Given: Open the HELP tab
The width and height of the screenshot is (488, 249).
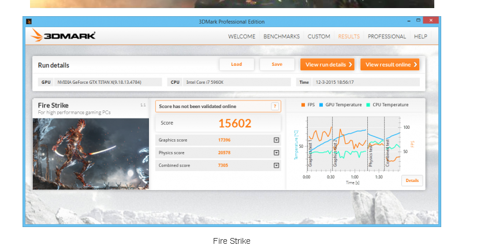Looking at the screenshot, I should point(420,36).
